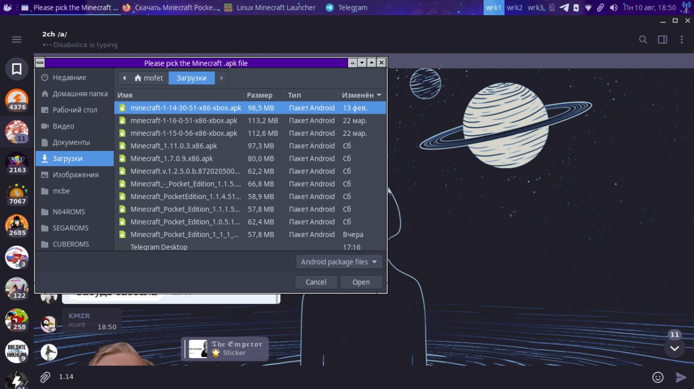The width and height of the screenshot is (694, 389).
Task: Select Minecraft.v.1.2.5.0.b.872020500 file
Action: pos(250,171)
